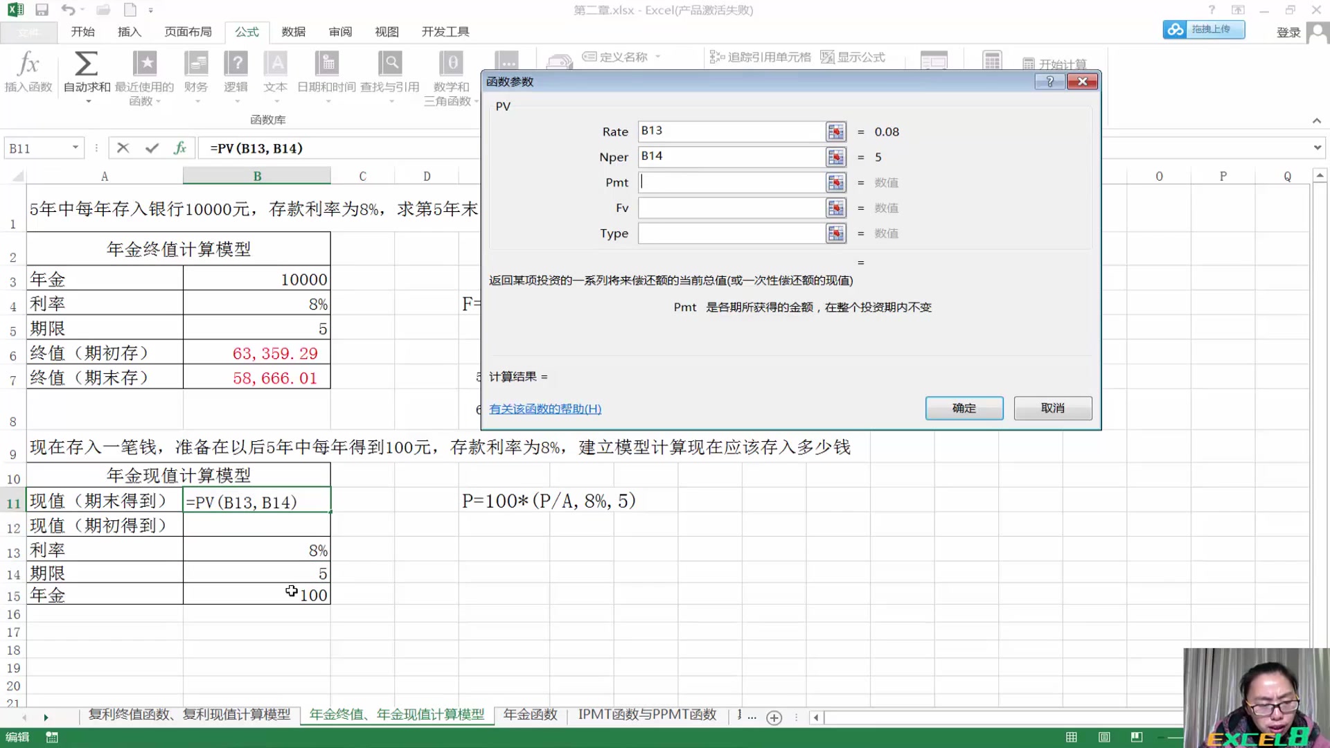Image resolution: width=1330 pixels, height=748 pixels.
Task: Click the collapse dialog icon beside Rate field
Action: pos(835,132)
